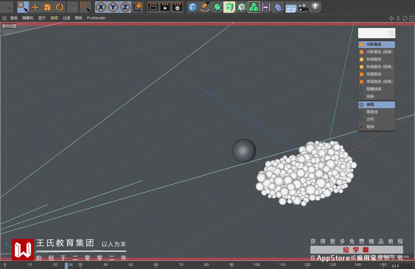The width and height of the screenshot is (415, 269).
Task: Add a Light bulb object
Action: (315, 7)
